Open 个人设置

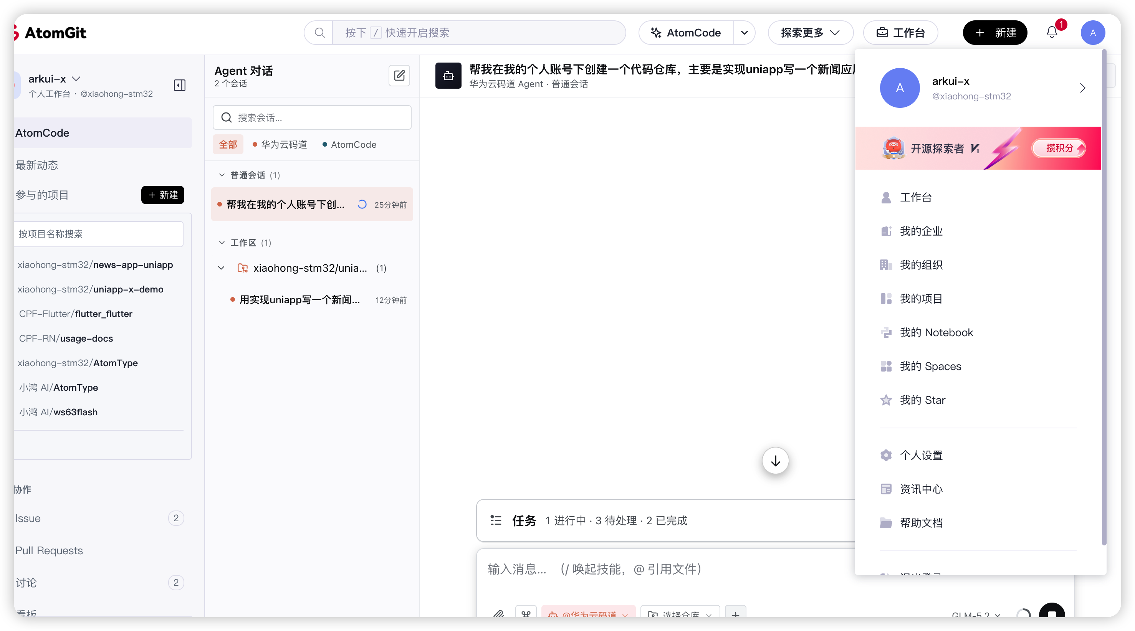(x=978, y=455)
